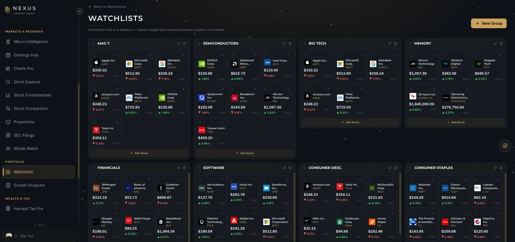
Task: Edit the MAG 7 group name
Action: pos(179,44)
